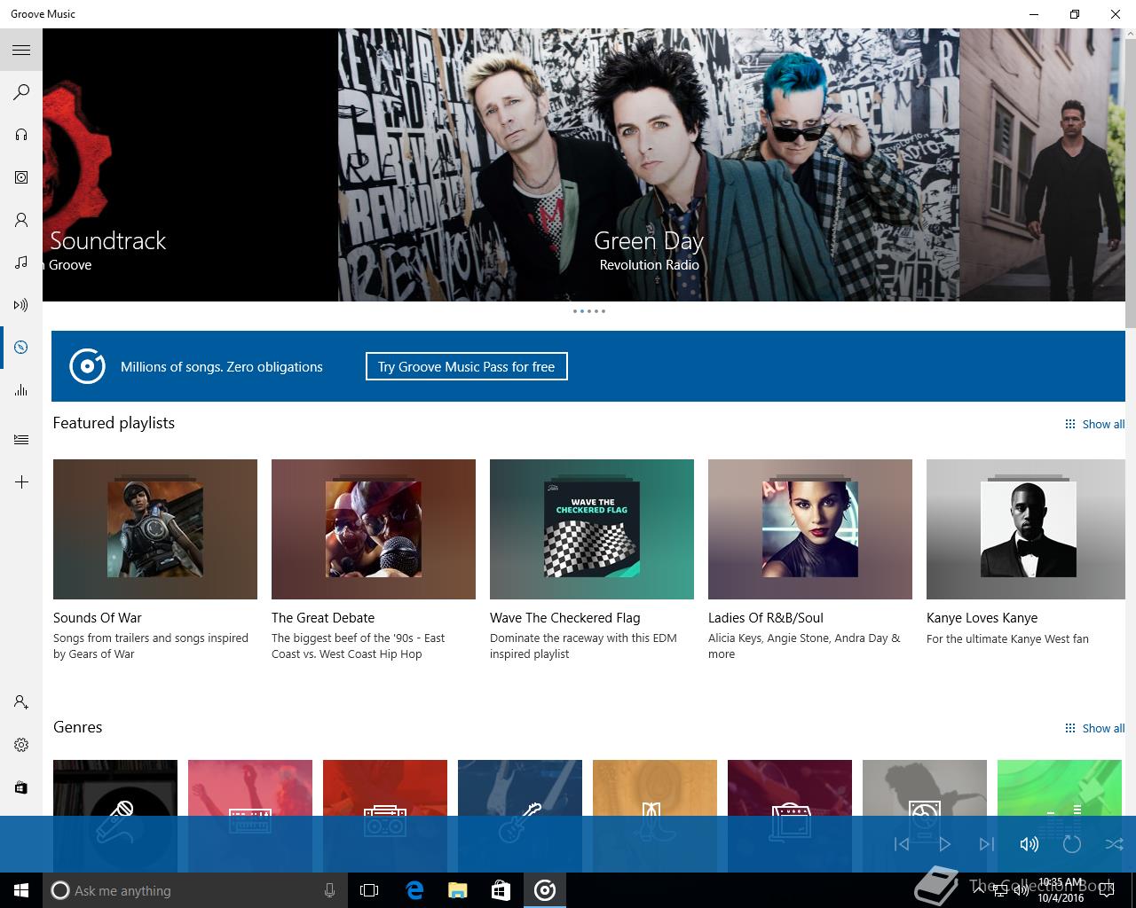Image resolution: width=1136 pixels, height=908 pixels.
Task: Click the vertical scrollbar thumb
Action: [1131, 183]
